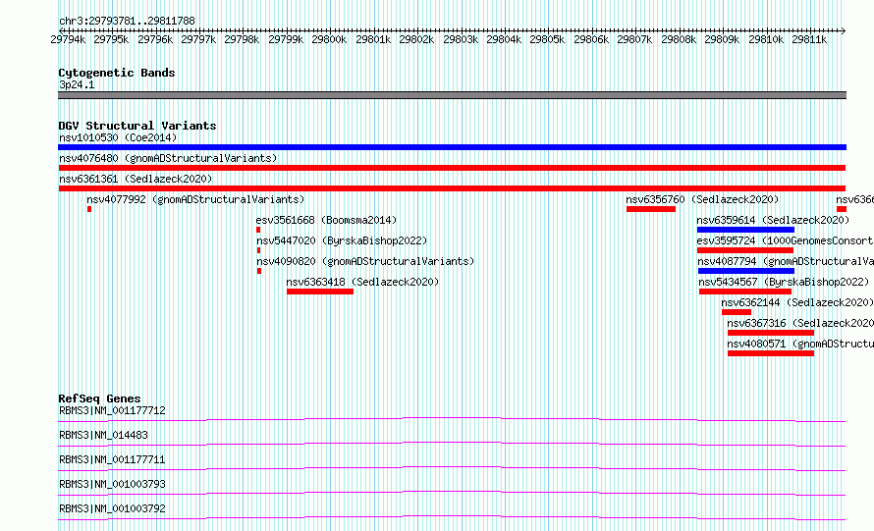Click the 29797k ruler tick label

[x=198, y=39]
